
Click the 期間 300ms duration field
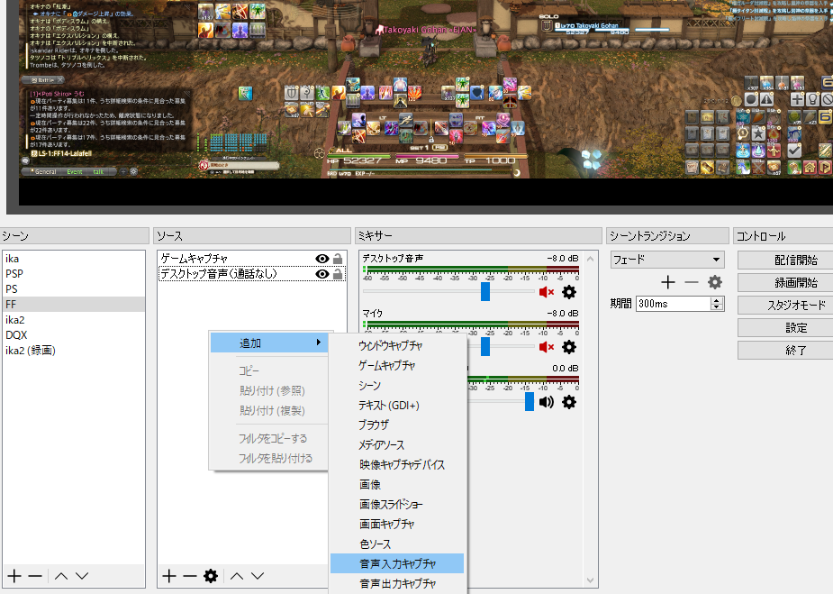click(x=674, y=304)
